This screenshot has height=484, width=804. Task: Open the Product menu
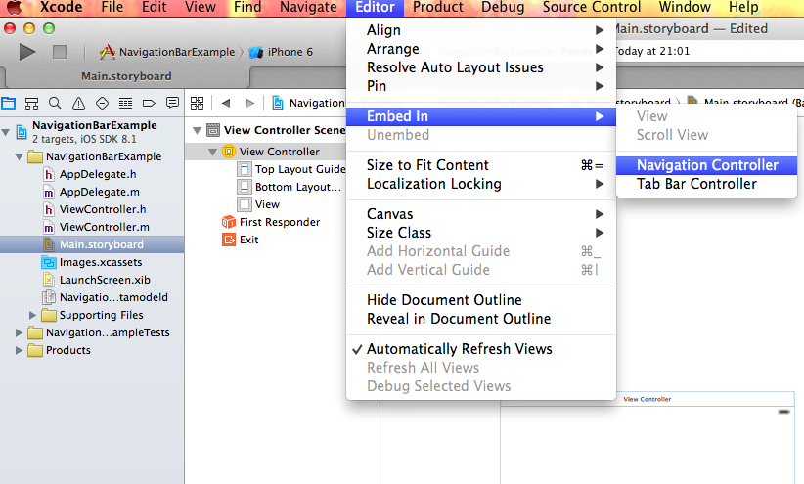click(438, 7)
